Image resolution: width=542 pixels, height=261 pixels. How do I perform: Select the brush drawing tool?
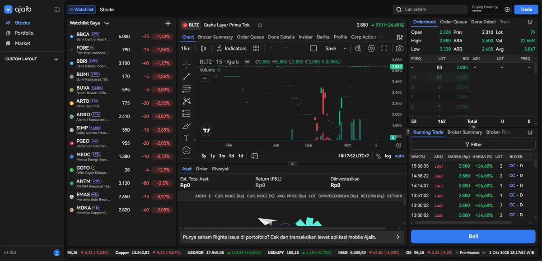[x=187, y=126]
